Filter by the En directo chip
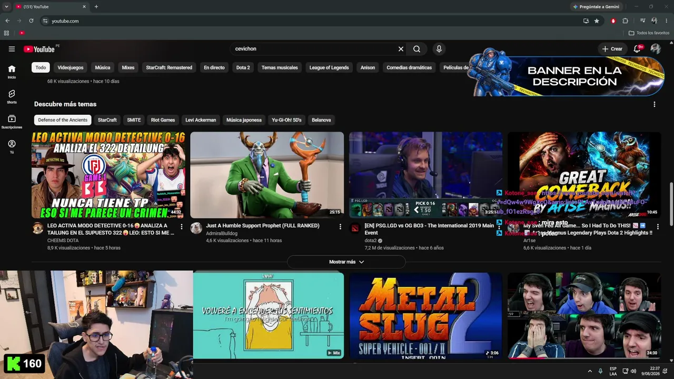 (x=214, y=67)
